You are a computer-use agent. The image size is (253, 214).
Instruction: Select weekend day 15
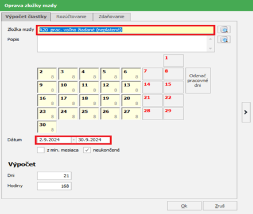[173, 87]
